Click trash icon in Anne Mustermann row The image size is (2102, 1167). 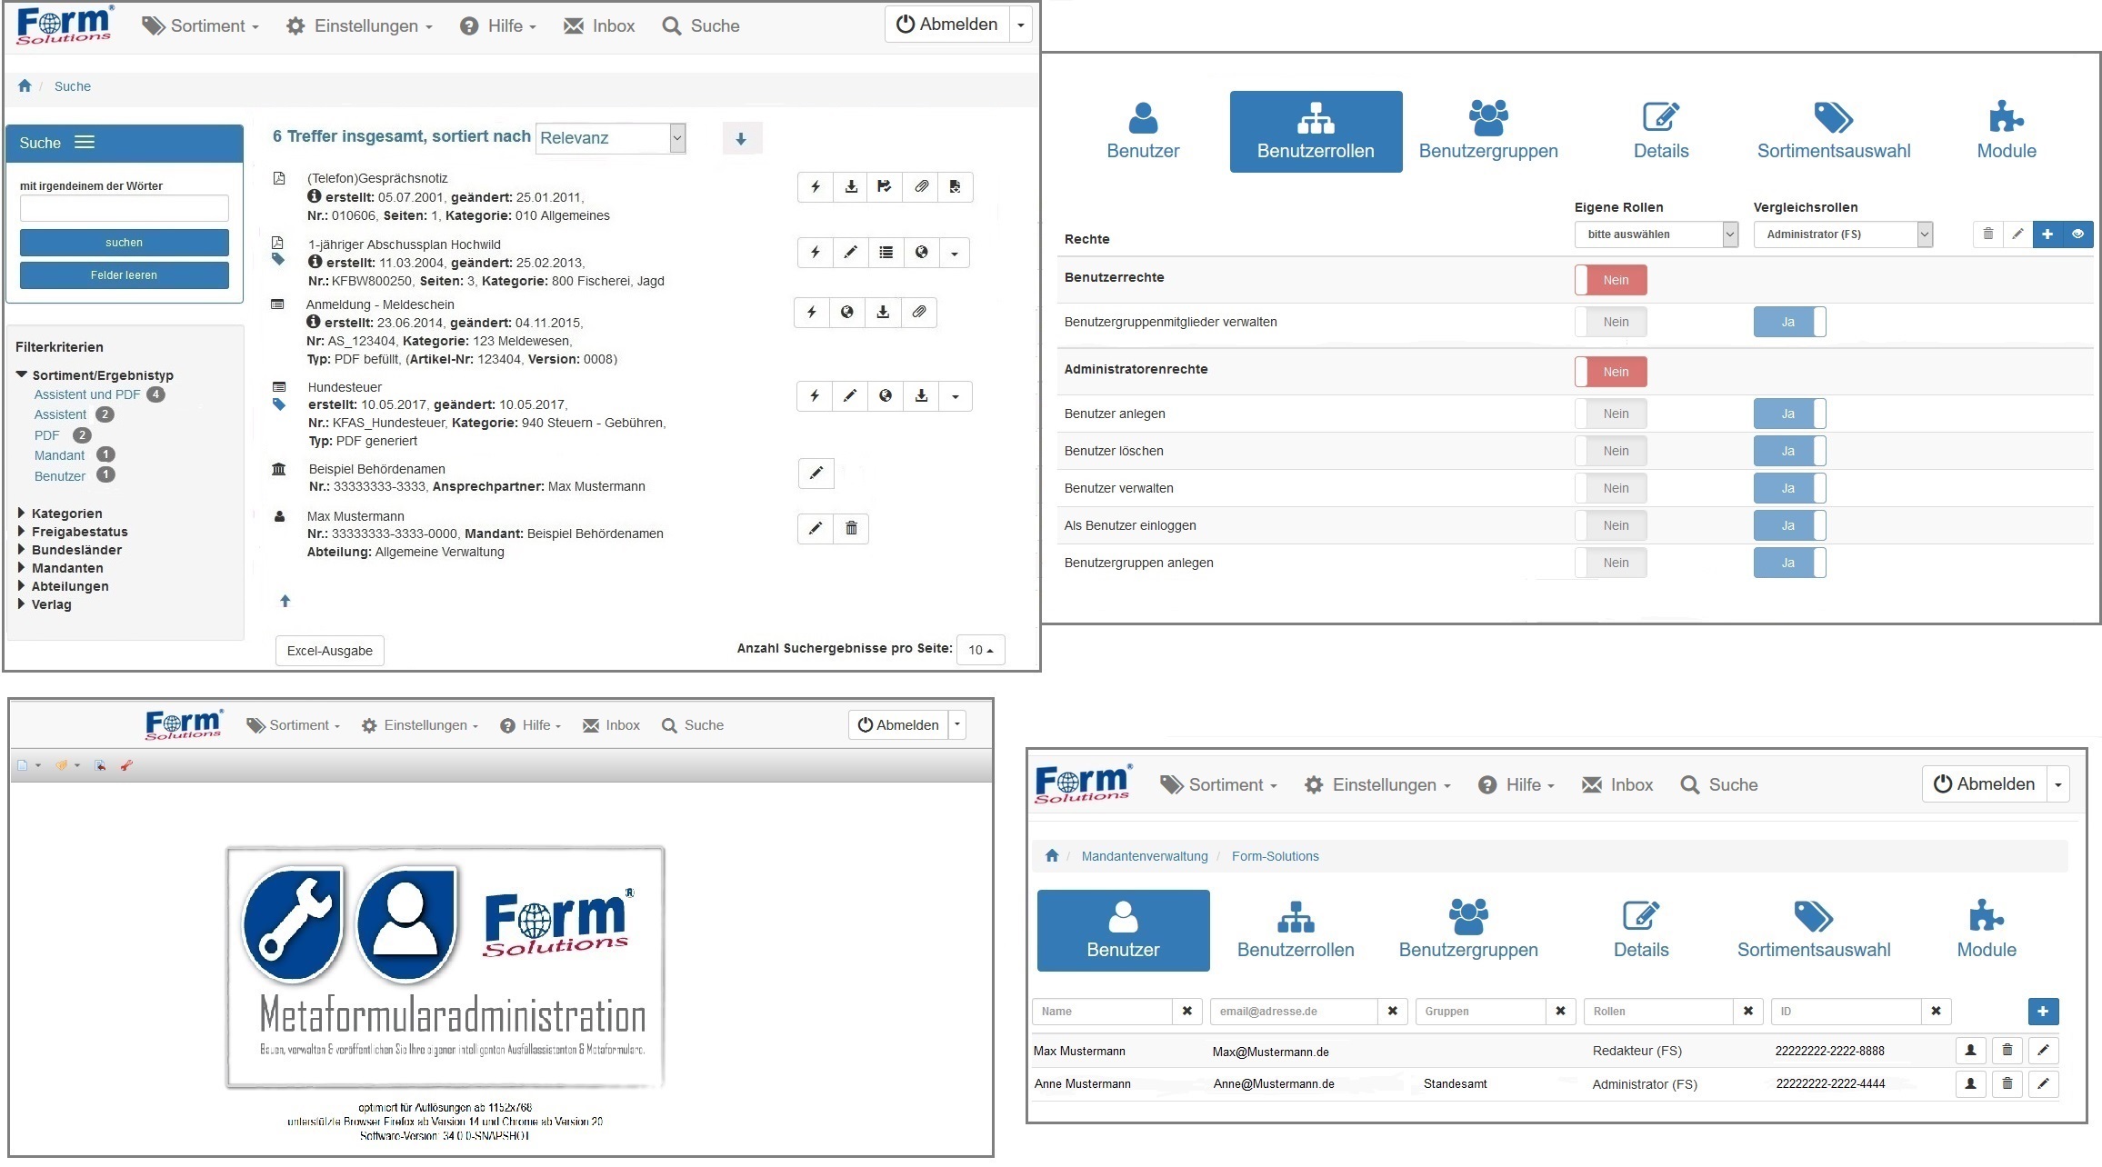pos(2007,1083)
